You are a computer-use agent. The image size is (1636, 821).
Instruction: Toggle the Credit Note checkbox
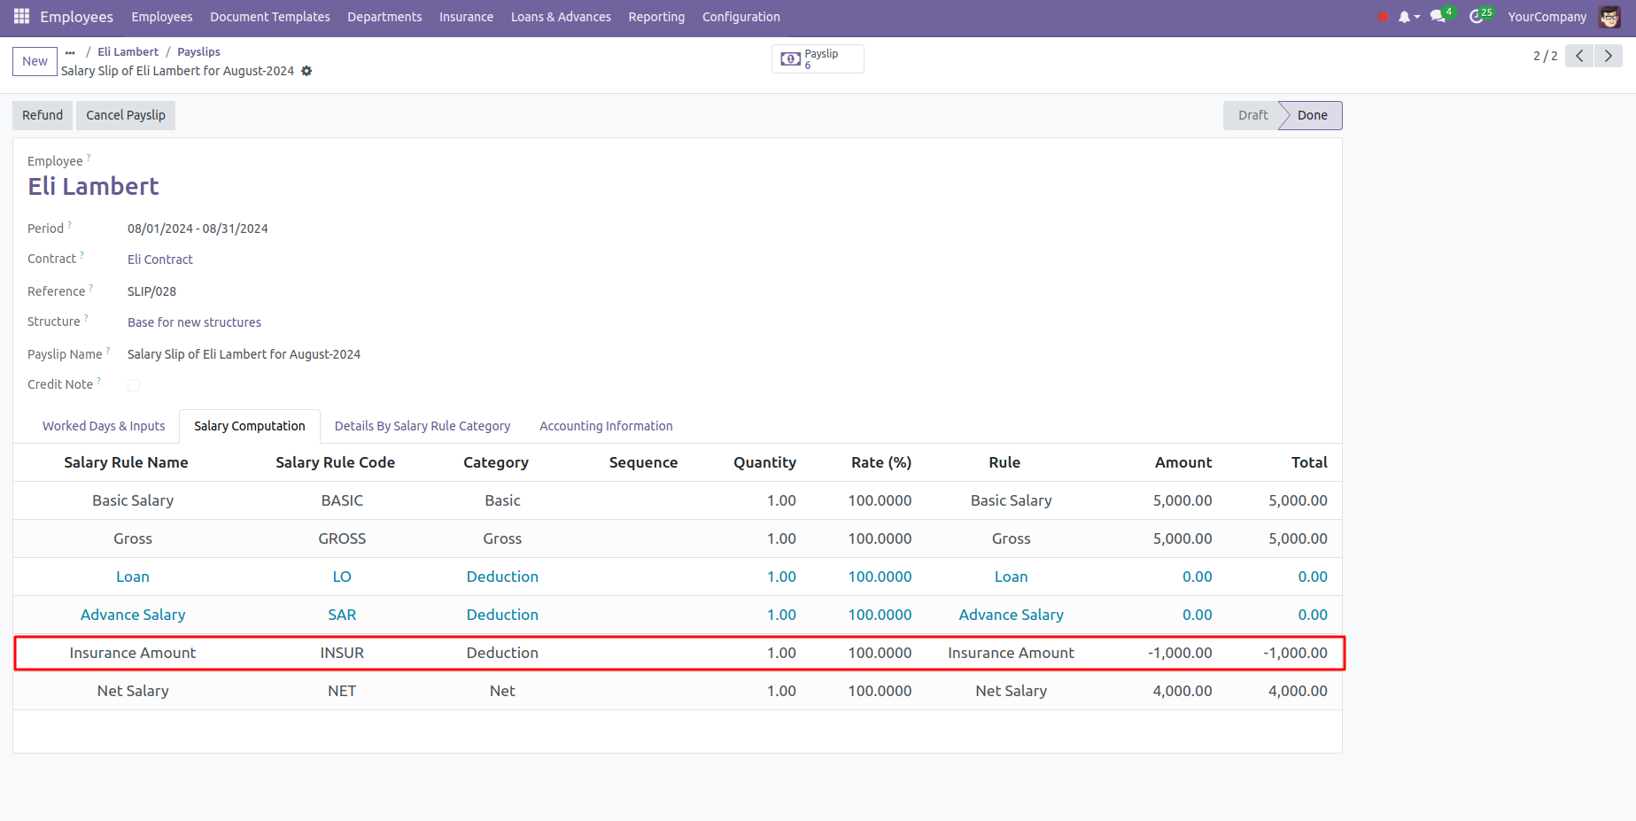tap(134, 385)
